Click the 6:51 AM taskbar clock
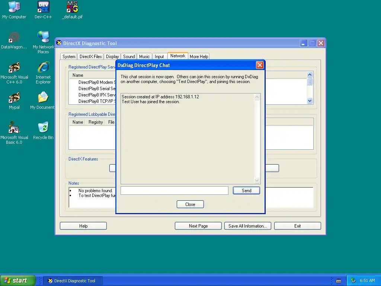381x286 pixels. coord(367,280)
